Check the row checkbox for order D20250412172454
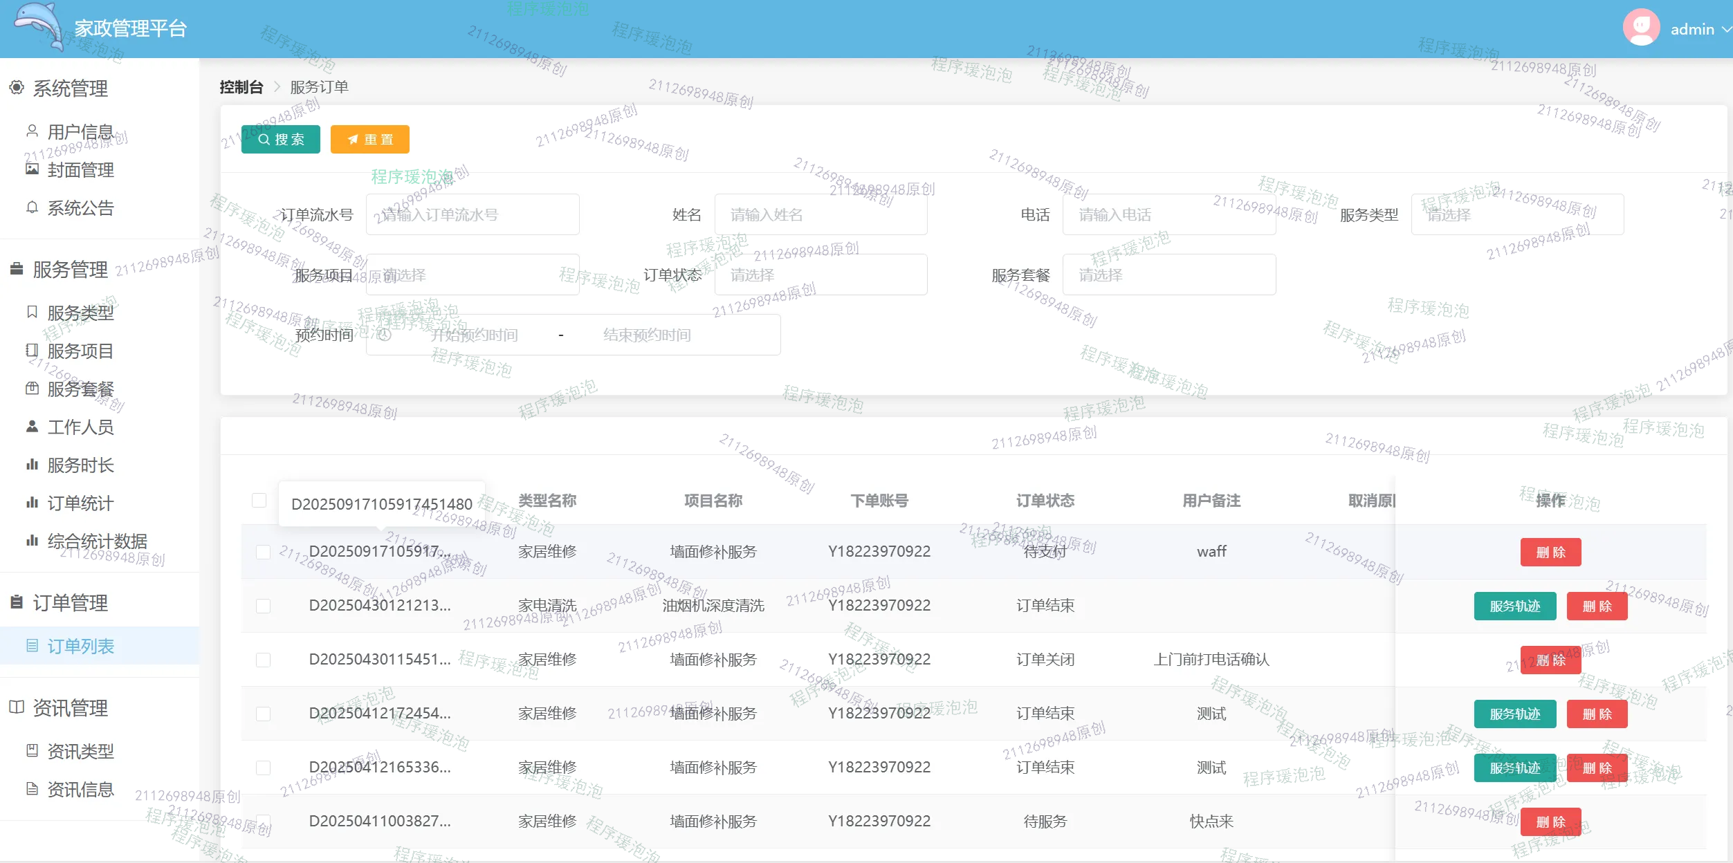1733x863 pixels. point(263,714)
